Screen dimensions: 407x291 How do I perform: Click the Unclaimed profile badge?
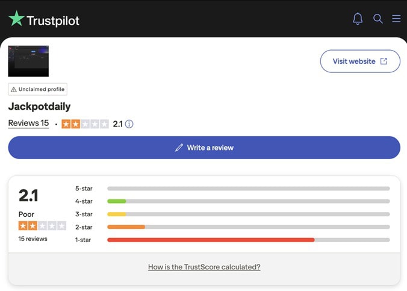[38, 89]
